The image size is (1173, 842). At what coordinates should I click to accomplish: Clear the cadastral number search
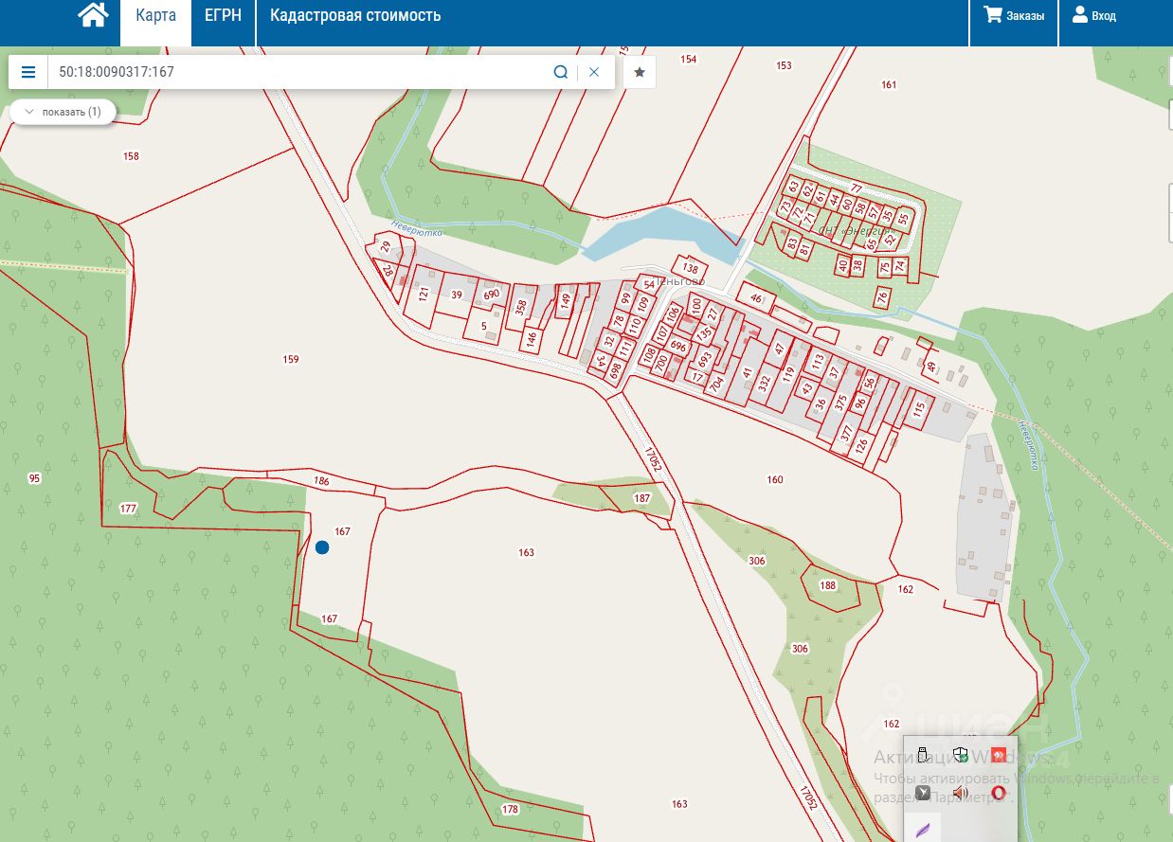tap(594, 72)
